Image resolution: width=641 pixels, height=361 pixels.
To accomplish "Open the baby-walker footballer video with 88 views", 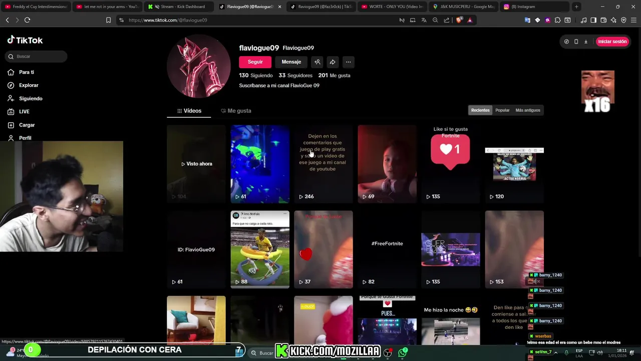I will pos(260,249).
